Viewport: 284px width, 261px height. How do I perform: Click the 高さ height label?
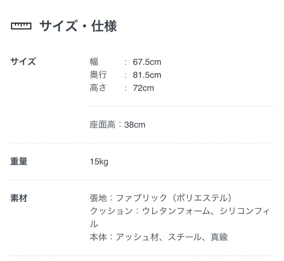[98, 88]
